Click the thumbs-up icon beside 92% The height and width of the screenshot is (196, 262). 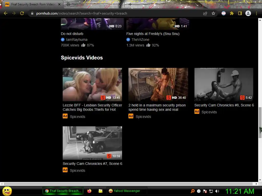tap(148, 45)
